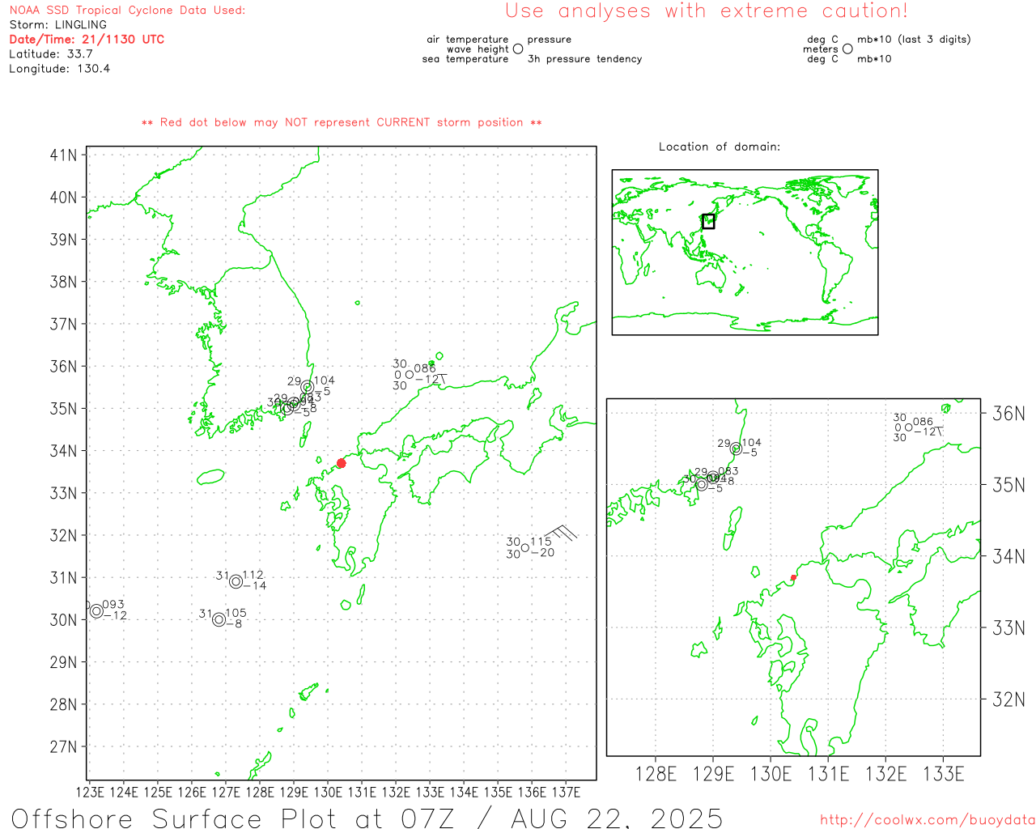Screen dimensions: 1036x829
Task: Click the wind barb flags near station 115
Action: [x=561, y=533]
